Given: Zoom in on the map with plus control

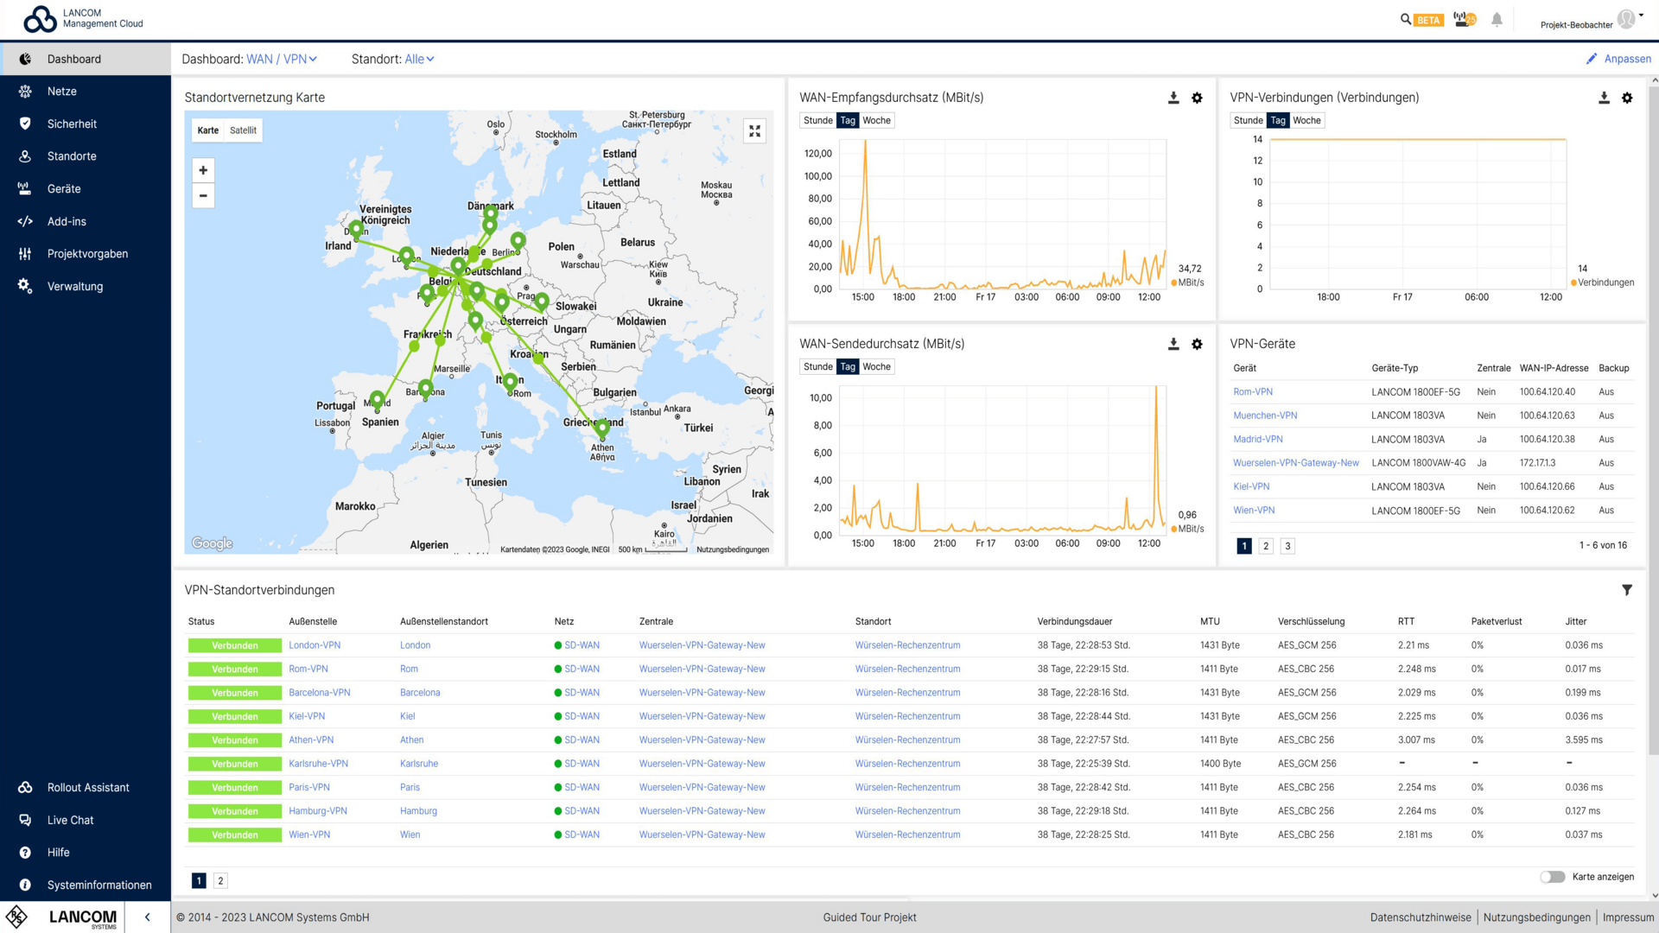Looking at the screenshot, I should tap(203, 169).
